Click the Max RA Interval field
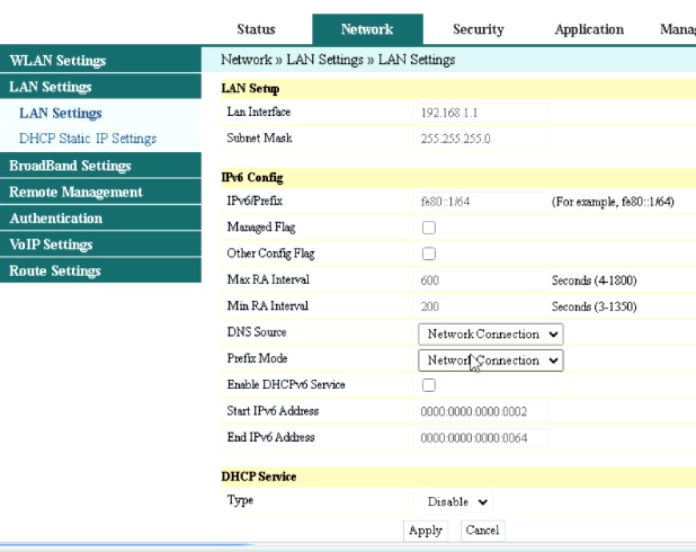Screen dimensions: 696x552 click(x=483, y=280)
